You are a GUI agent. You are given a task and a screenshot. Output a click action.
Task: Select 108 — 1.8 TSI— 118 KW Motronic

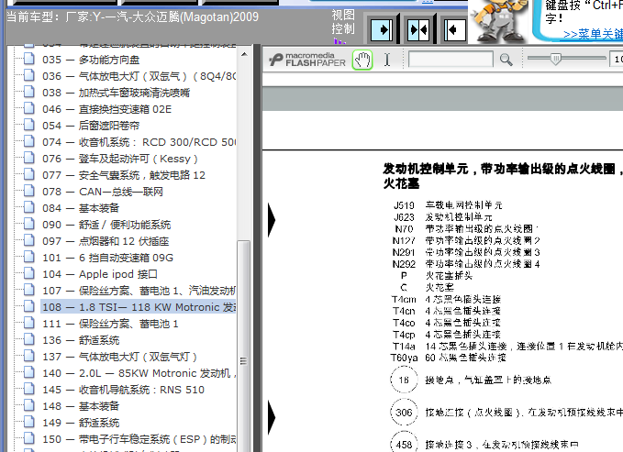[139, 307]
